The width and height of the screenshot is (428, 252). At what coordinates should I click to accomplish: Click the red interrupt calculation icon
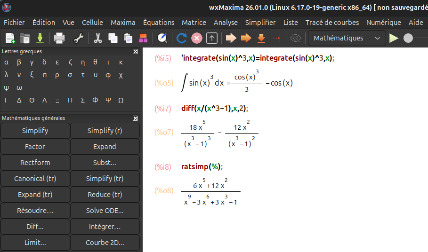197,38
